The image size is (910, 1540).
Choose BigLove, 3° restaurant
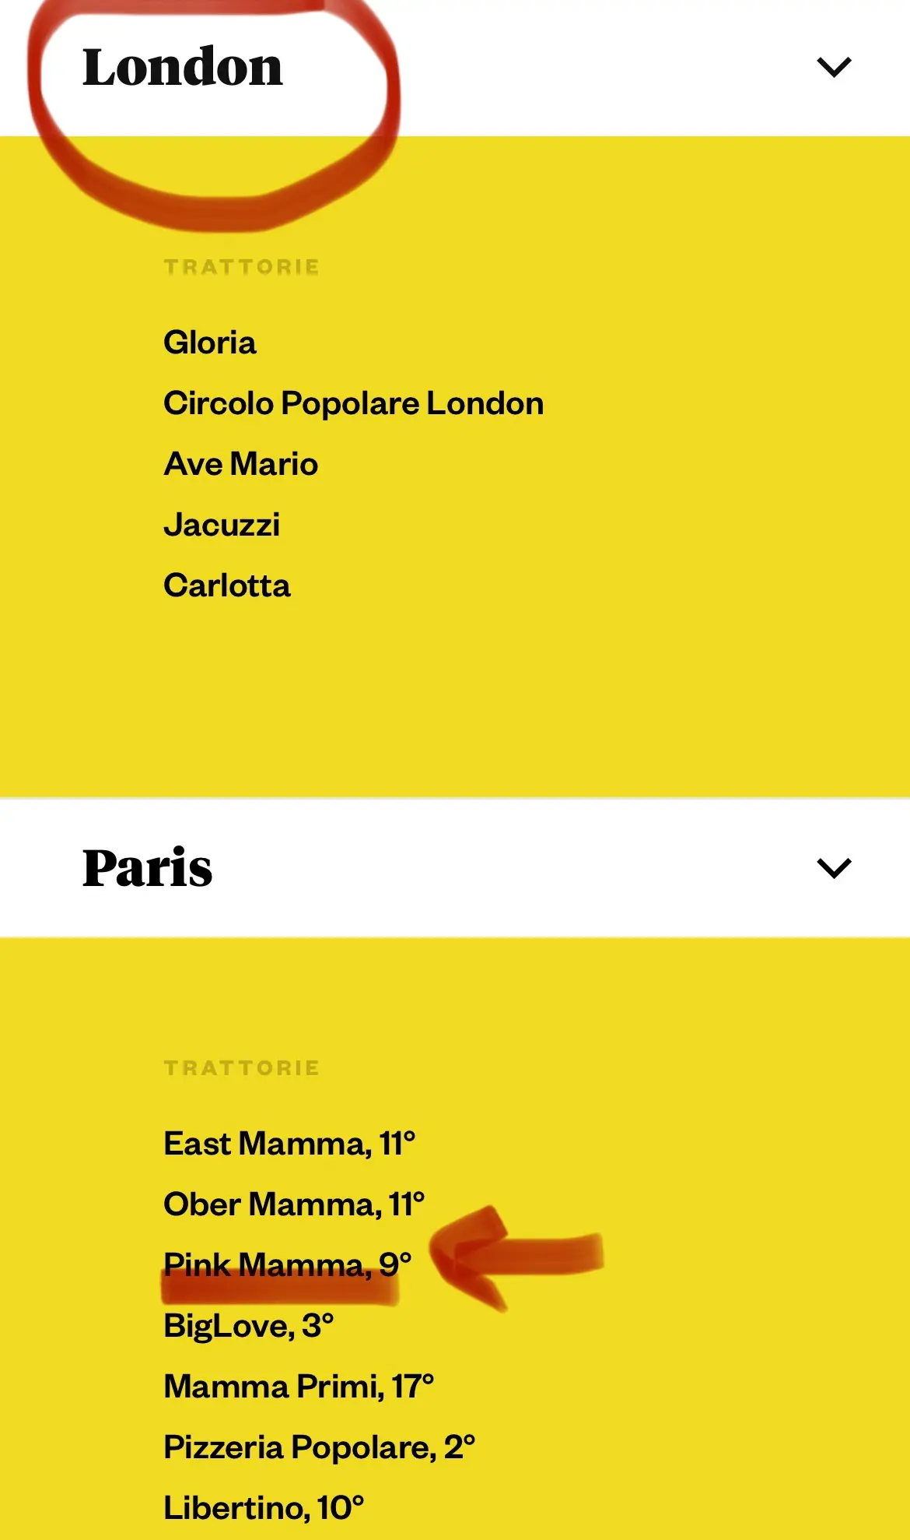pyautogui.click(x=249, y=1326)
